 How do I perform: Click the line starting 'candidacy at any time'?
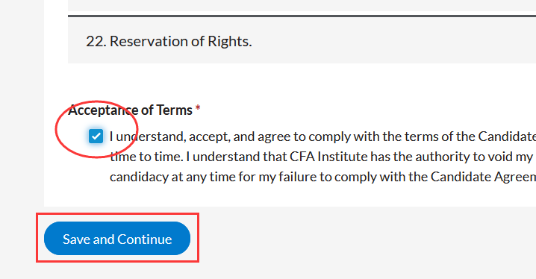(322, 177)
